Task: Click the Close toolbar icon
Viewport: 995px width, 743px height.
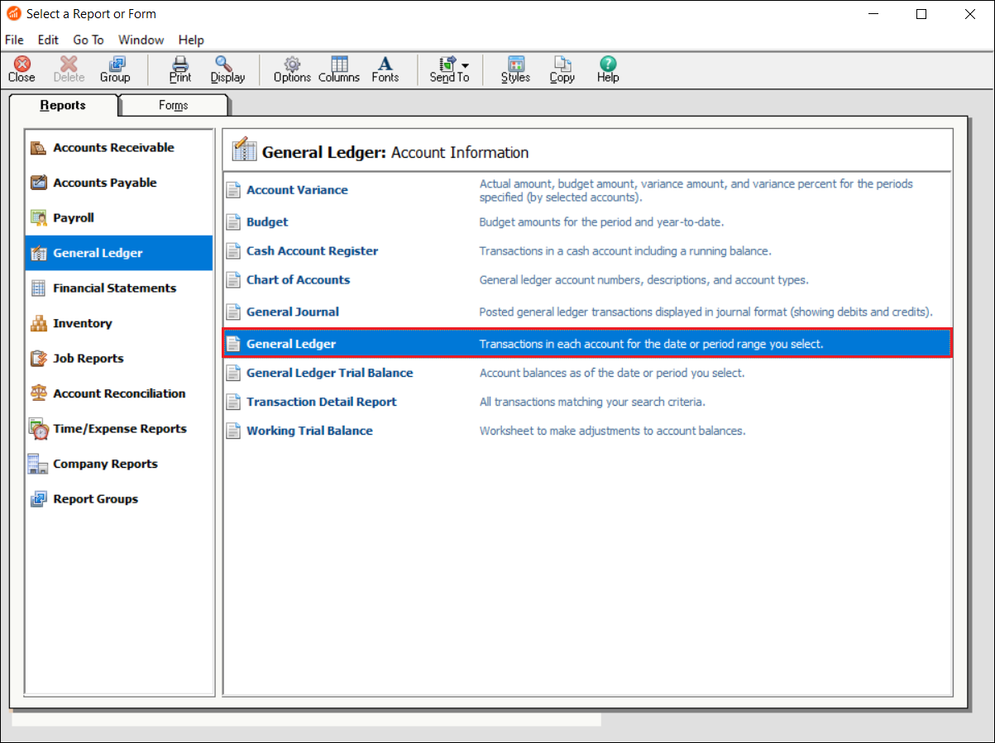Action: 22,69
